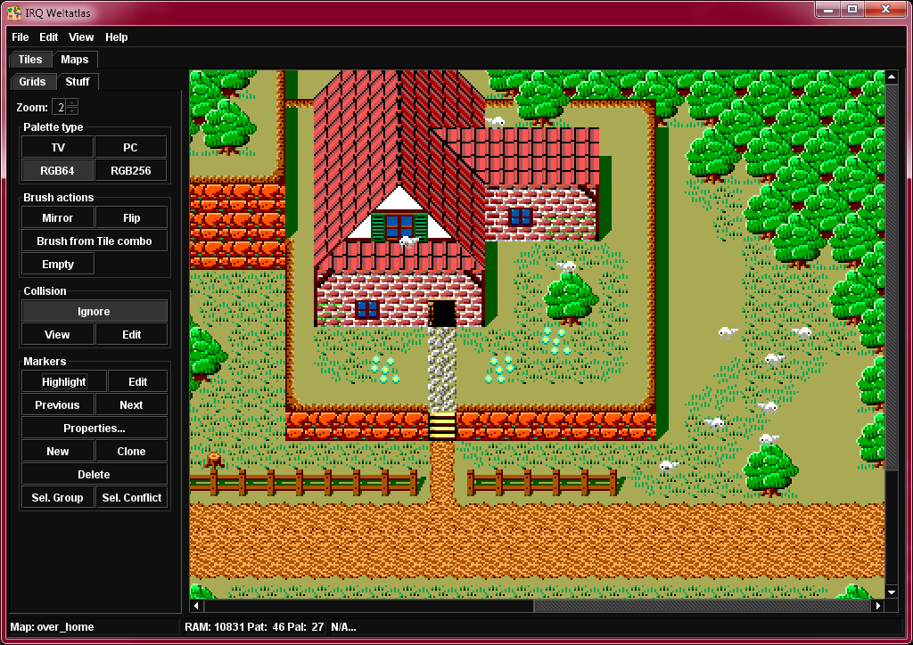This screenshot has width=913, height=645.
Task: Click Sel. Conflict button
Action: 131,498
